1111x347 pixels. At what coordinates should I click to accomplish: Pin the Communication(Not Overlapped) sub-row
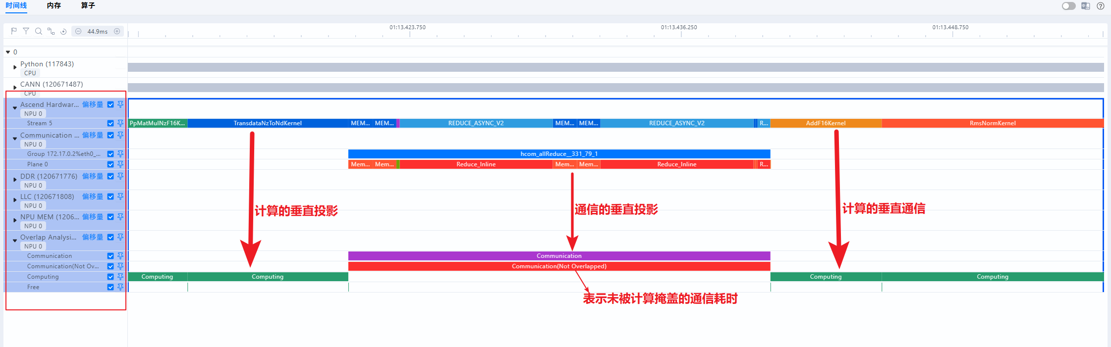pyautogui.click(x=120, y=266)
